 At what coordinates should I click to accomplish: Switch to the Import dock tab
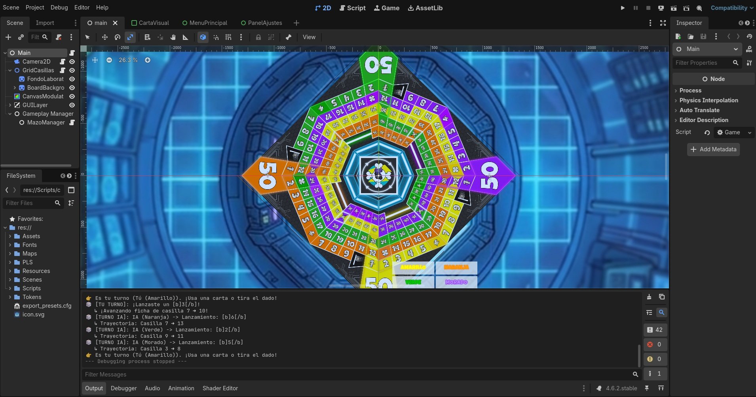click(x=45, y=23)
